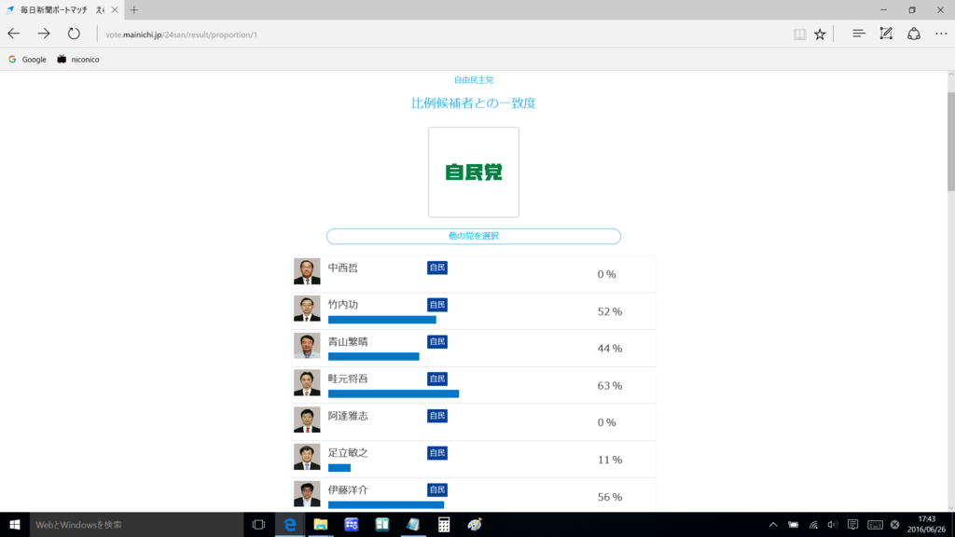Open the Hub (favorites, history)
Viewport: 955px width, 537px height.
coord(858,34)
